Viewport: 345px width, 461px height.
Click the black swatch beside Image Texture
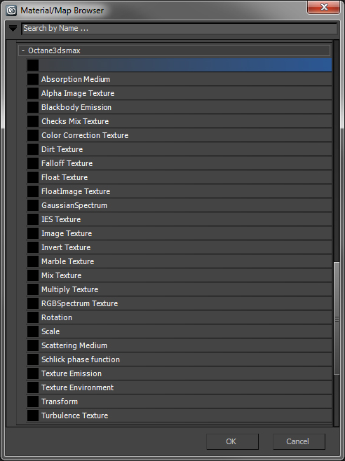[33, 233]
